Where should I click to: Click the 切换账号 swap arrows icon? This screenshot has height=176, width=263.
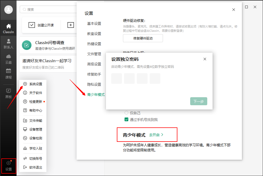[x=25, y=158]
